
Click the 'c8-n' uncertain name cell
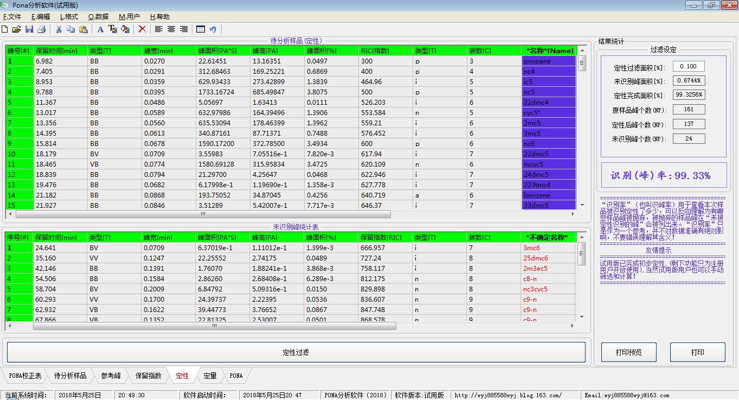coord(549,279)
